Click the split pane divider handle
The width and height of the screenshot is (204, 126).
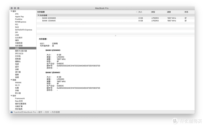point(116,36)
